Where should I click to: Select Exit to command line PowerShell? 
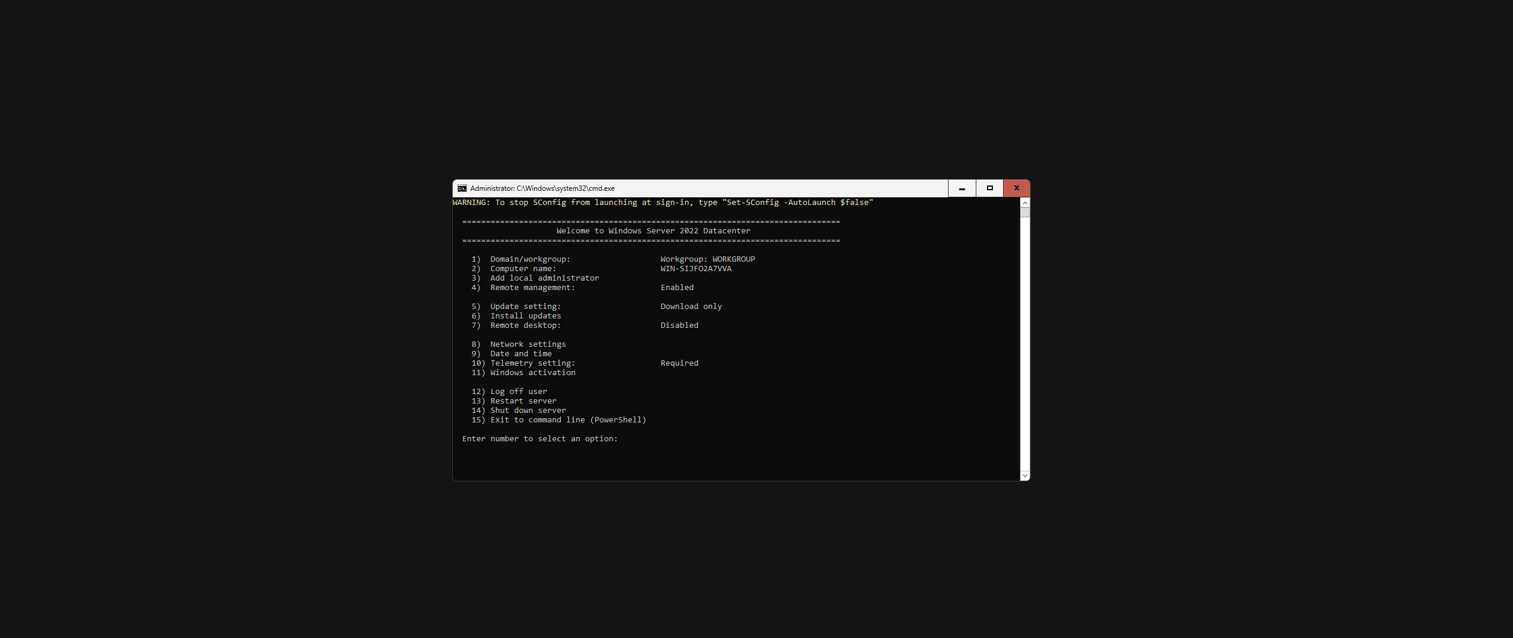click(x=558, y=420)
